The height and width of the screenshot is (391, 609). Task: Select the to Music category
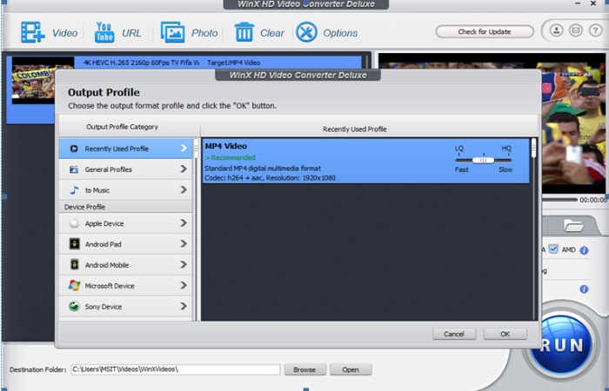click(x=125, y=190)
